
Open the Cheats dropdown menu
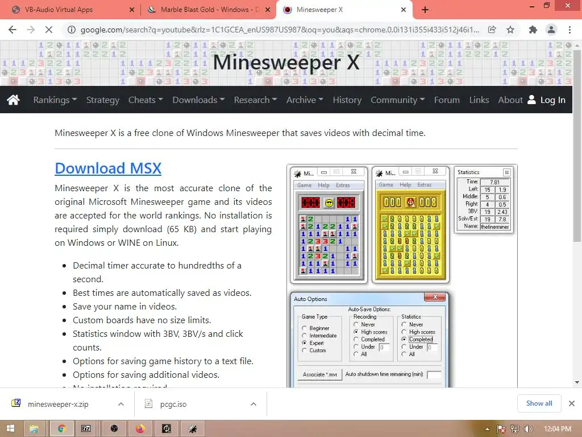(145, 100)
